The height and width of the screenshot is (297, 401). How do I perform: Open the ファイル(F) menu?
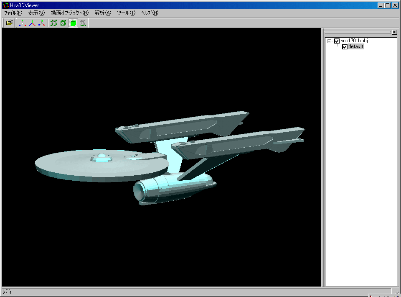tap(13, 13)
